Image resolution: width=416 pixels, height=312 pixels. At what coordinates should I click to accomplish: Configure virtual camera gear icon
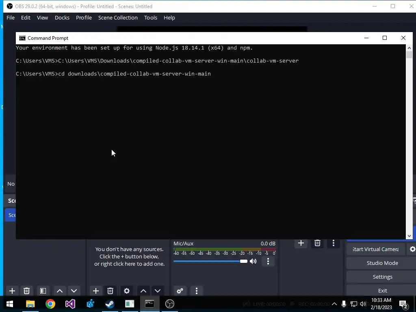413,249
